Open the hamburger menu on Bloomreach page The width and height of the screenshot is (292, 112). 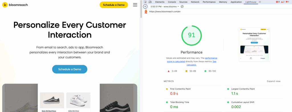(135, 5)
